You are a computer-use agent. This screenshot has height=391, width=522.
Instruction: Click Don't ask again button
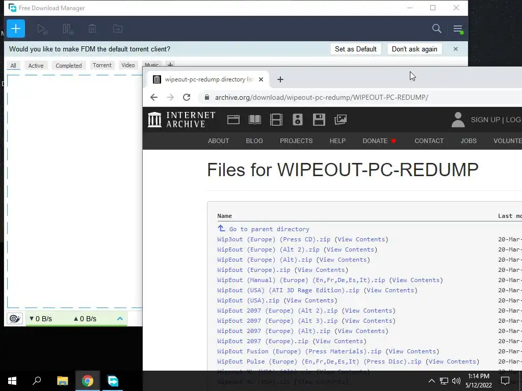pyautogui.click(x=414, y=49)
